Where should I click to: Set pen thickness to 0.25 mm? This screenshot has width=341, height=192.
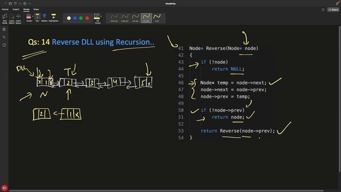pyautogui.click(x=114, y=18)
